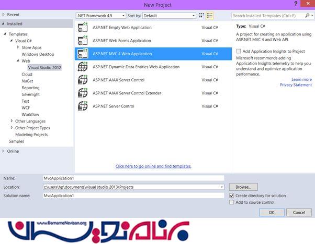The image size is (315, 244).
Task: Open the Privacy Statement link
Action: (x=296, y=85)
